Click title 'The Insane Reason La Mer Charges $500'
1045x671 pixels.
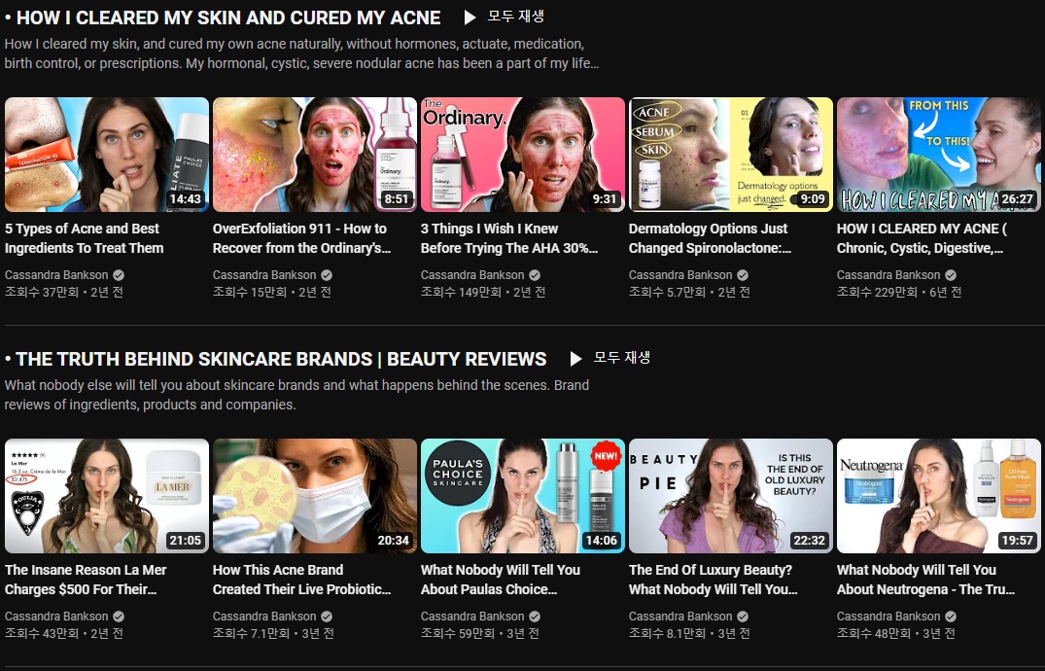coord(86,580)
